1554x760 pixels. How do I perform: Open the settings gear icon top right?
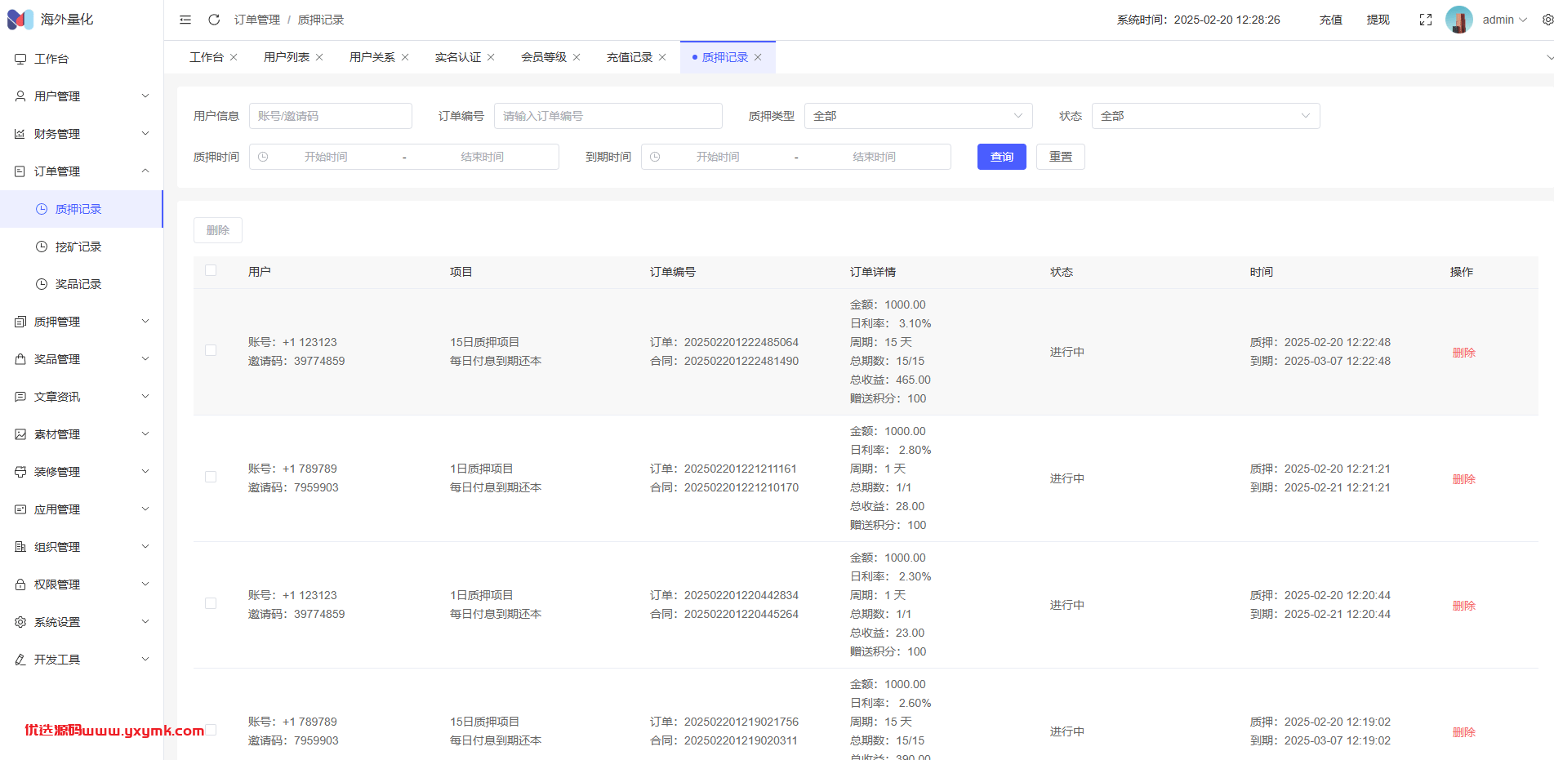[1547, 20]
